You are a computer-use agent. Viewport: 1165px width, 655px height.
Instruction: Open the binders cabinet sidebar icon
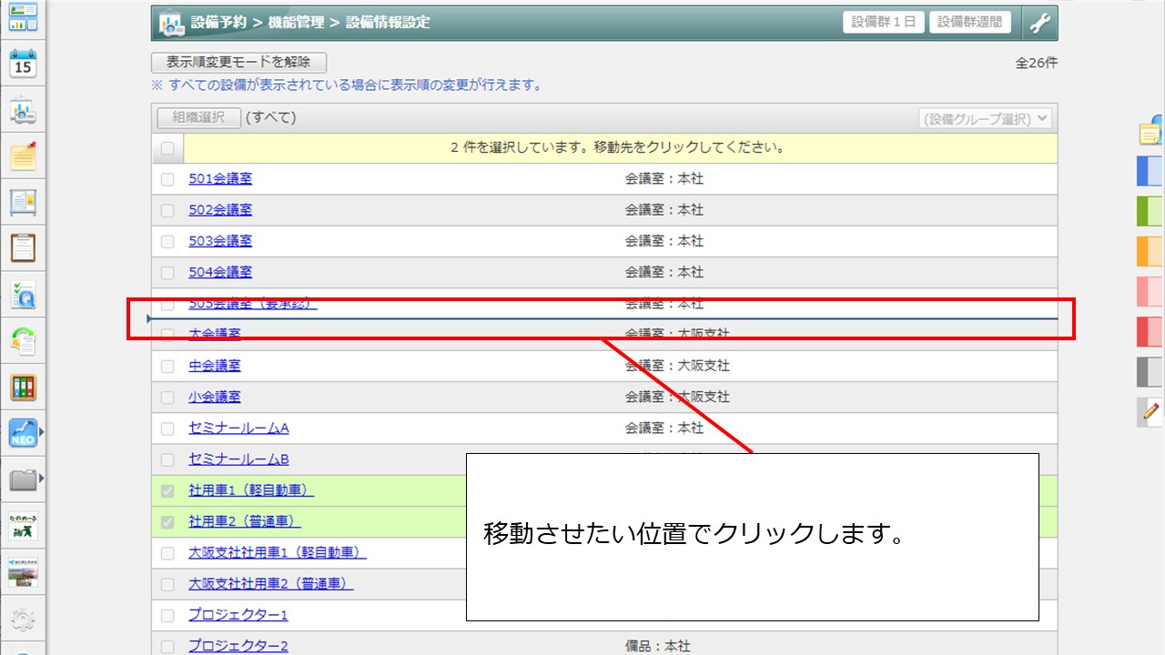click(23, 388)
